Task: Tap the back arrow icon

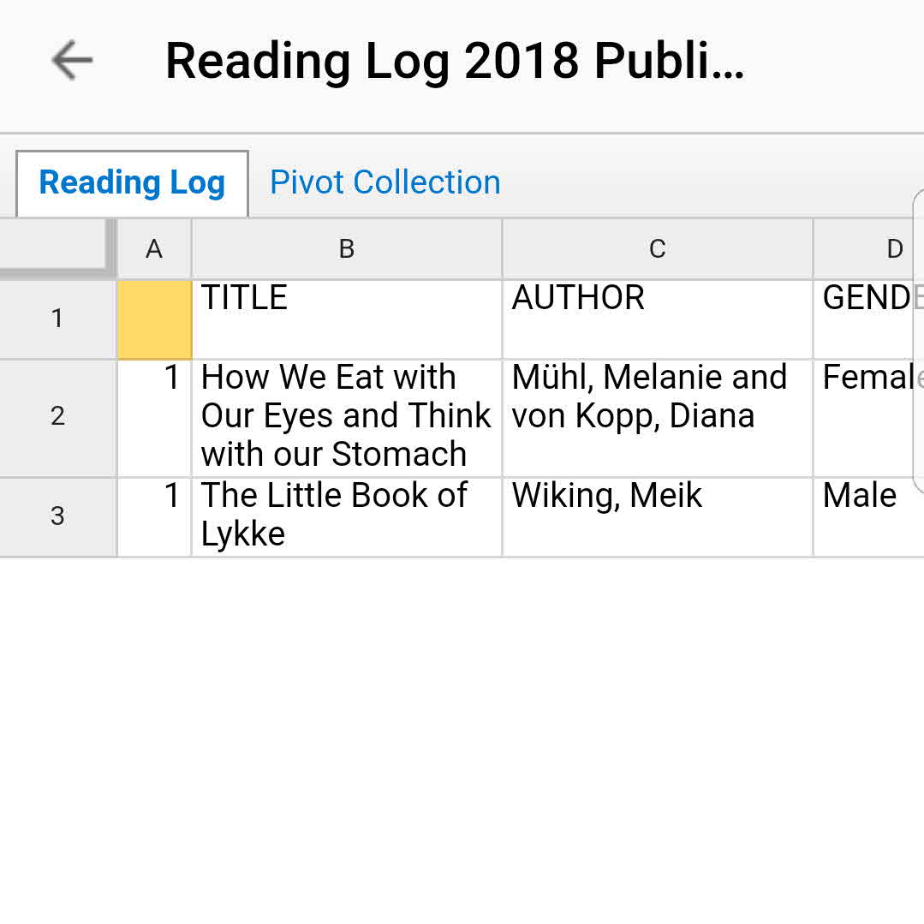Action: (71, 61)
